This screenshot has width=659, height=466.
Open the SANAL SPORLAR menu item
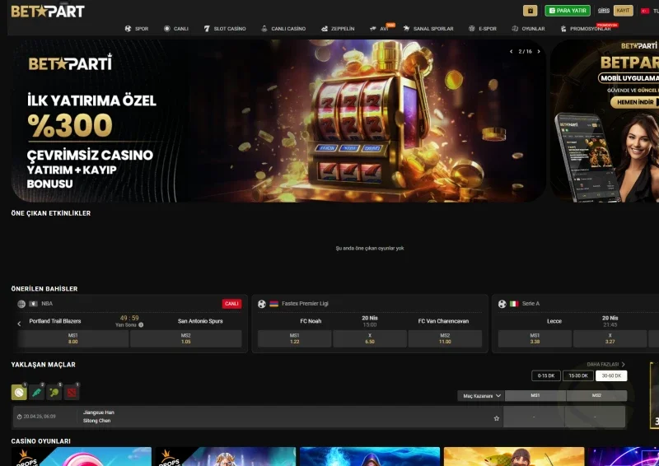coord(428,29)
